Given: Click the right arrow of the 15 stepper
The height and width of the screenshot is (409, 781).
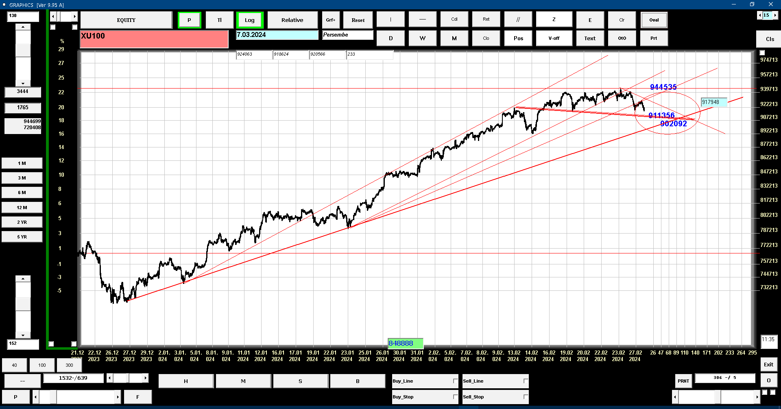Looking at the screenshot, I should tap(775, 15).
